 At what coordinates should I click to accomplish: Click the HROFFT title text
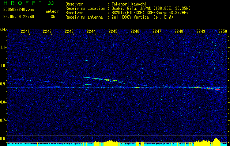pyautogui.click(x=22, y=3)
